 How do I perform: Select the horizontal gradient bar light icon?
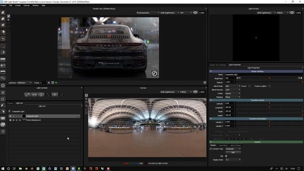pyautogui.click(x=3, y=59)
